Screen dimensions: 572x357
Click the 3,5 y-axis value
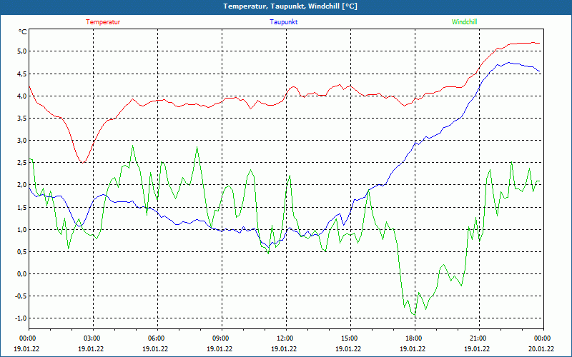tap(22, 119)
